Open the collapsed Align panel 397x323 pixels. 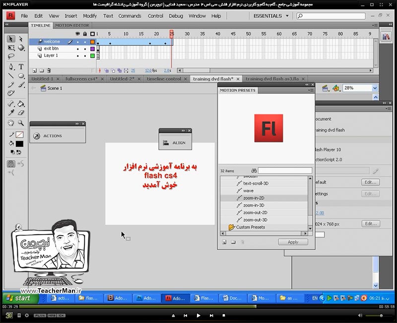pyautogui.click(x=175, y=143)
